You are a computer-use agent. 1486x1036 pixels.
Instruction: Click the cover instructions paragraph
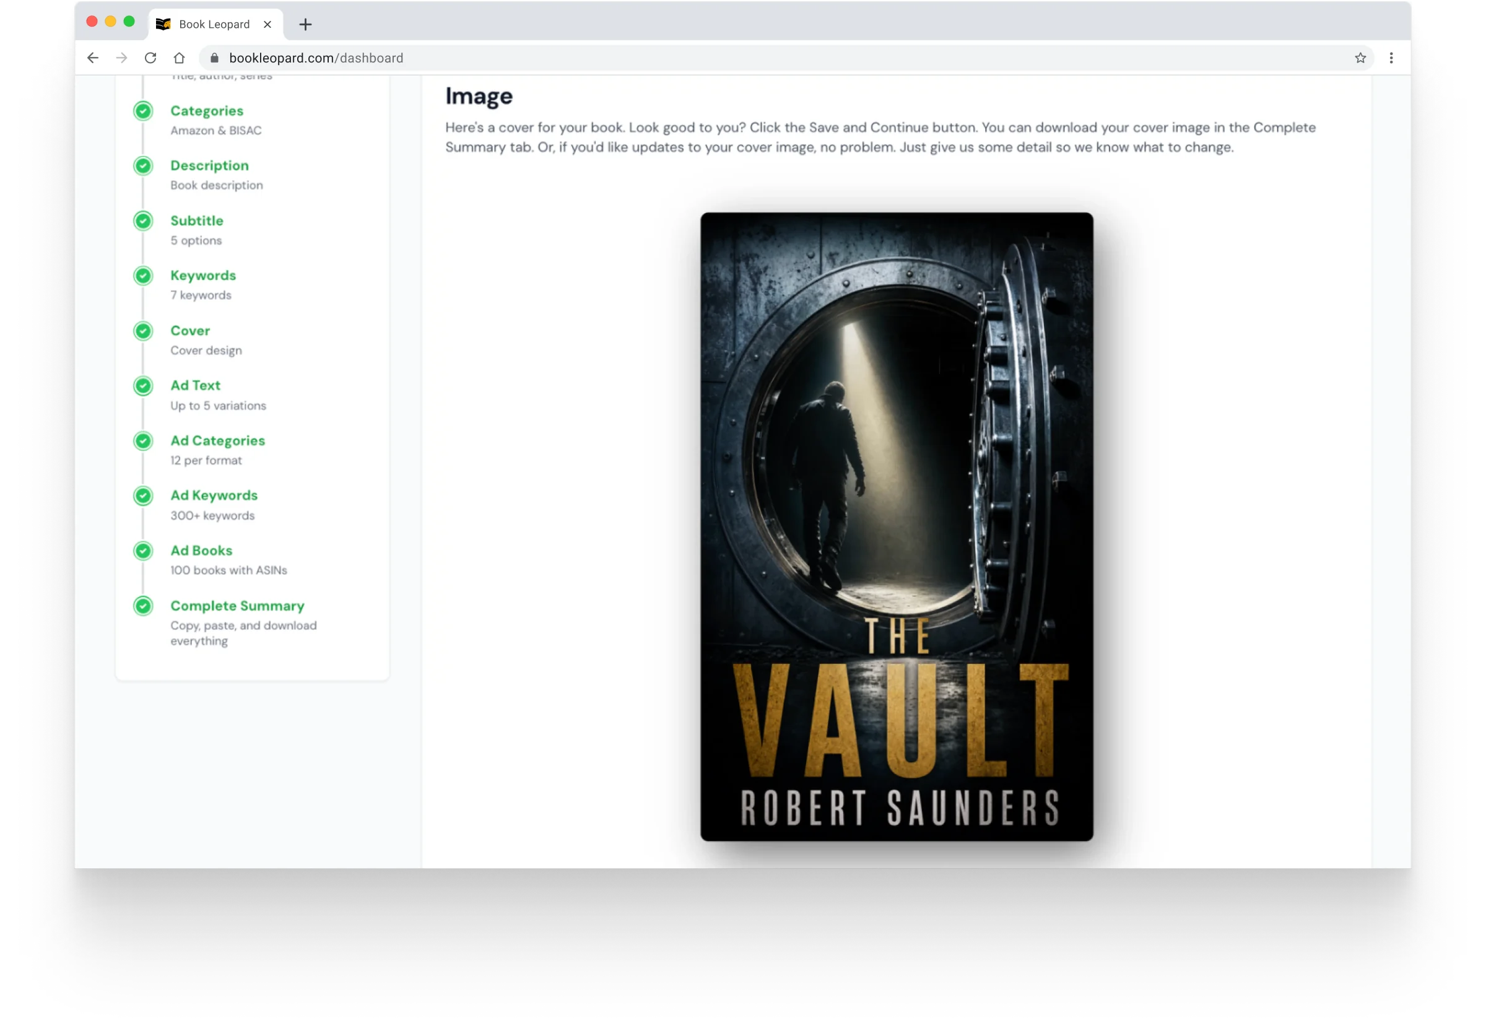point(880,137)
